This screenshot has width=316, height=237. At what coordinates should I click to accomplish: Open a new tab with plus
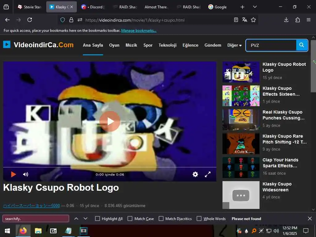click(243, 7)
